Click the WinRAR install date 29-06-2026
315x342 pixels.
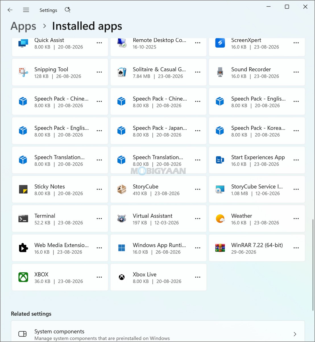pos(244,252)
